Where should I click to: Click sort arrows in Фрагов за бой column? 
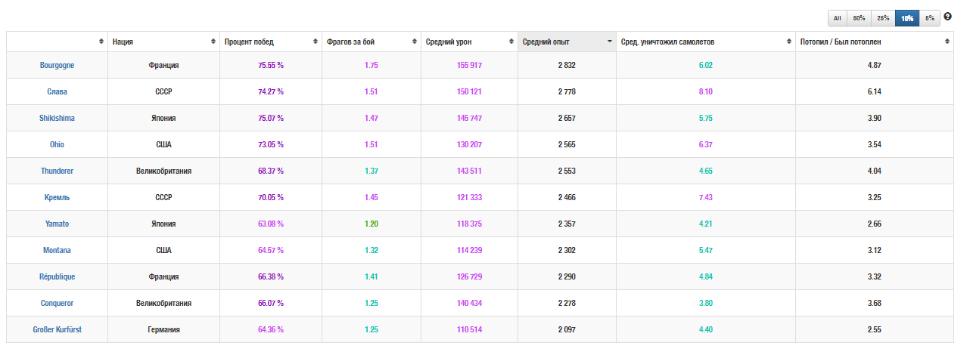click(414, 42)
